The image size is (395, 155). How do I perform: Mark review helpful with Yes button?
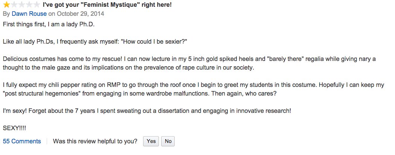[x=151, y=141]
